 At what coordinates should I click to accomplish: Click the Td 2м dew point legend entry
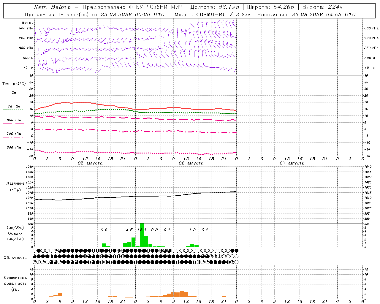14,106
